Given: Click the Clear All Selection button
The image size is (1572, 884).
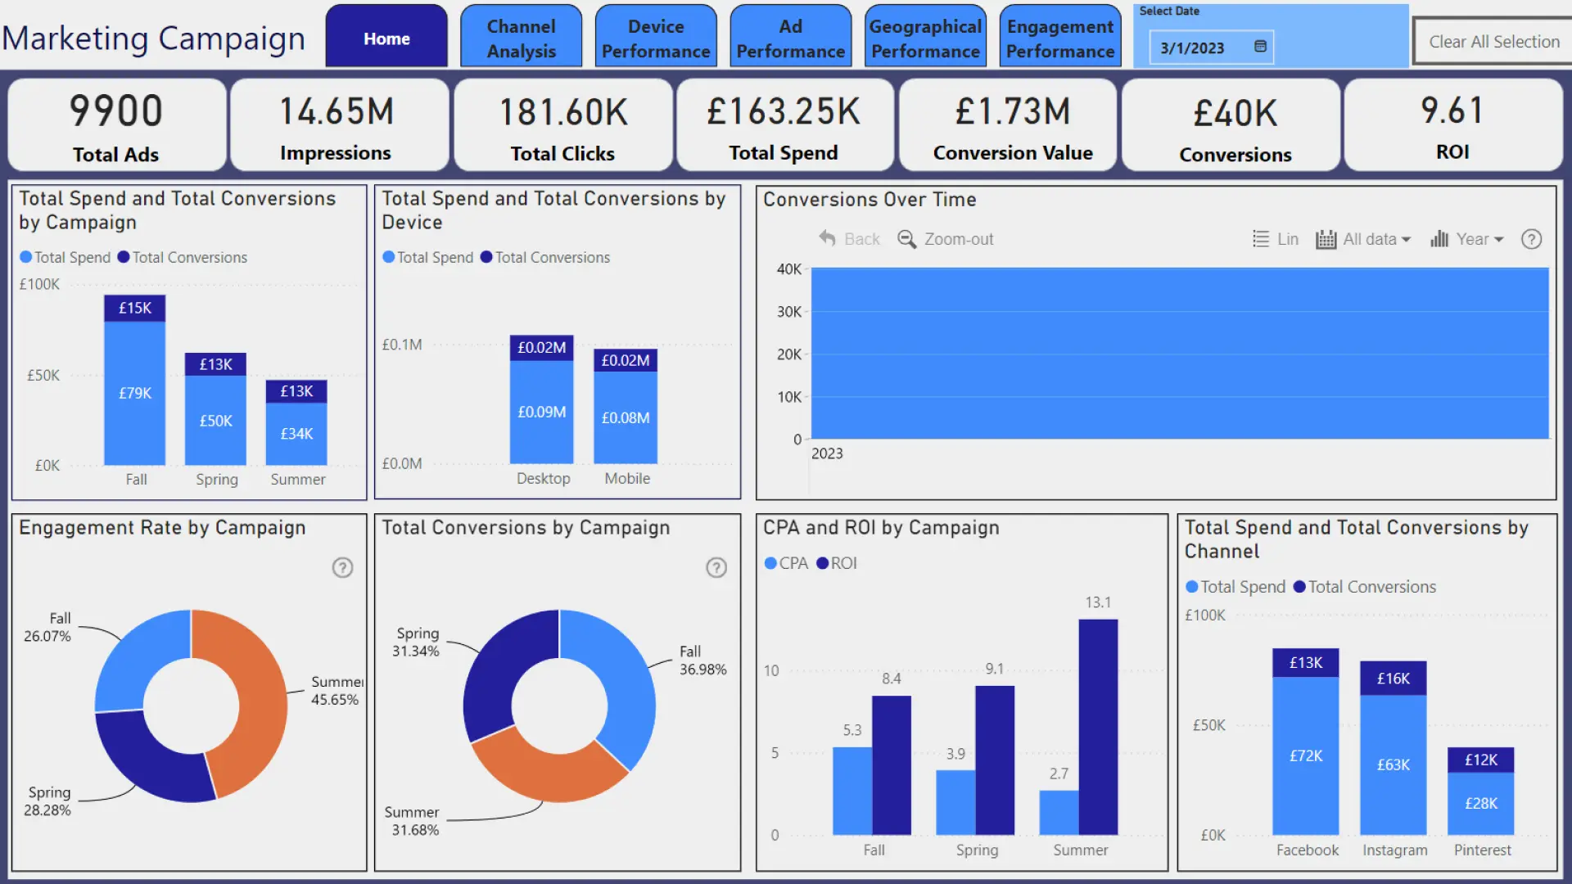Looking at the screenshot, I should tap(1493, 41).
